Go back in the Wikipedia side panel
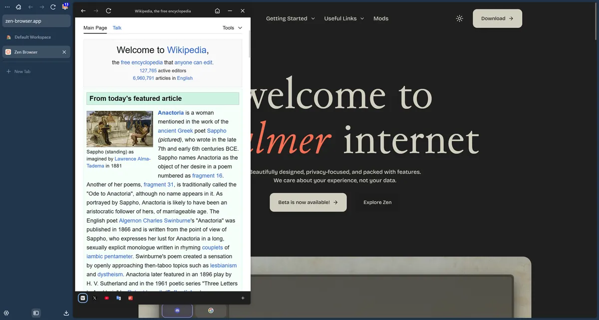The width and height of the screenshot is (599, 320). coord(83,11)
